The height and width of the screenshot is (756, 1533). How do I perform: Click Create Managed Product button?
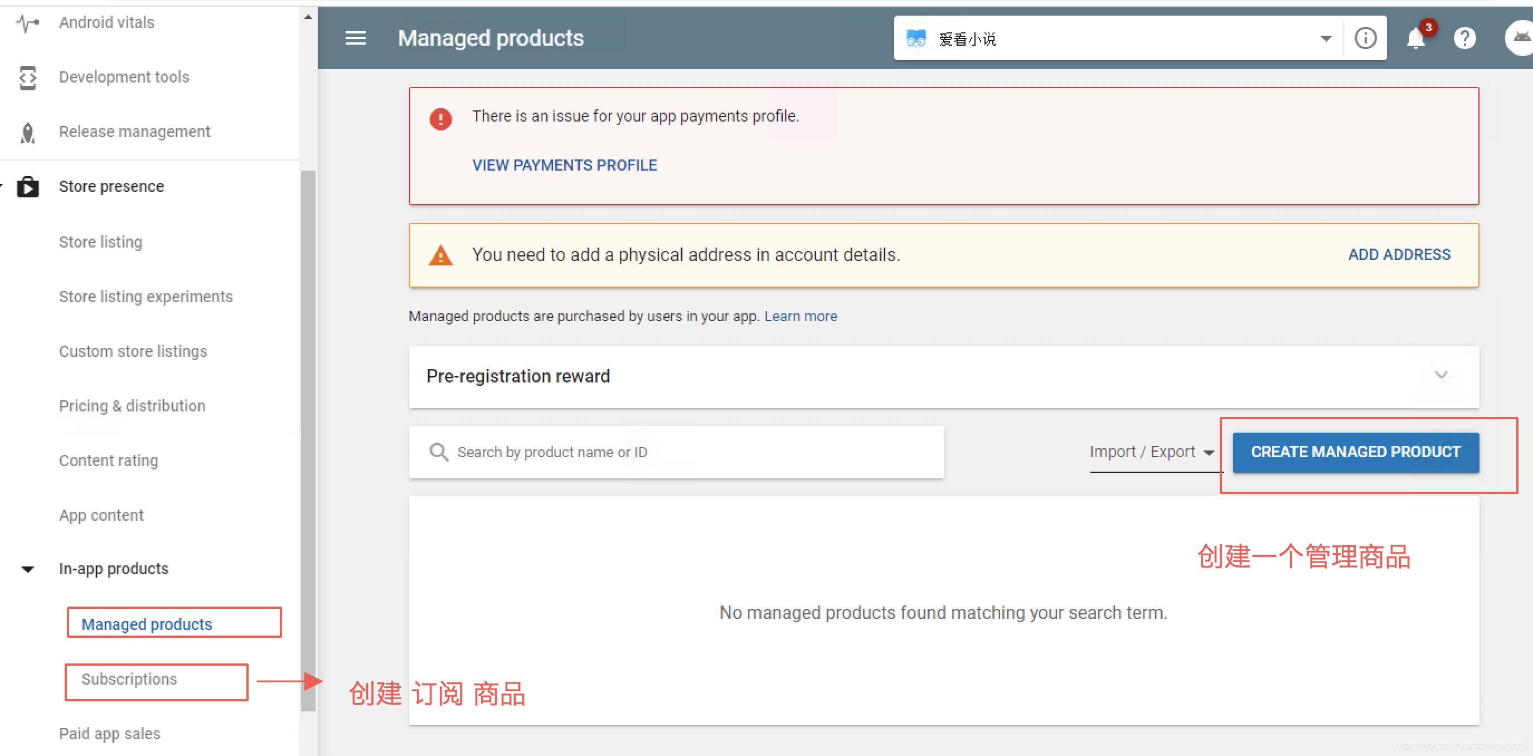1355,452
